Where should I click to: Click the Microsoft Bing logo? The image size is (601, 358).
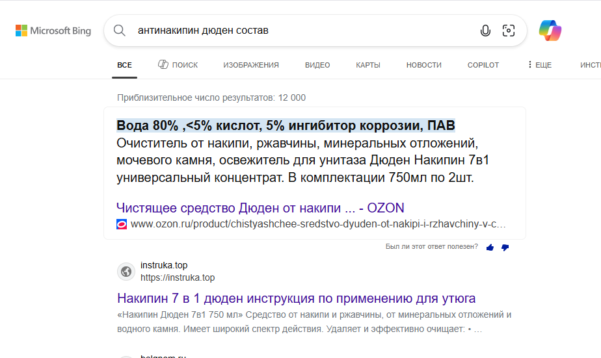(53, 31)
